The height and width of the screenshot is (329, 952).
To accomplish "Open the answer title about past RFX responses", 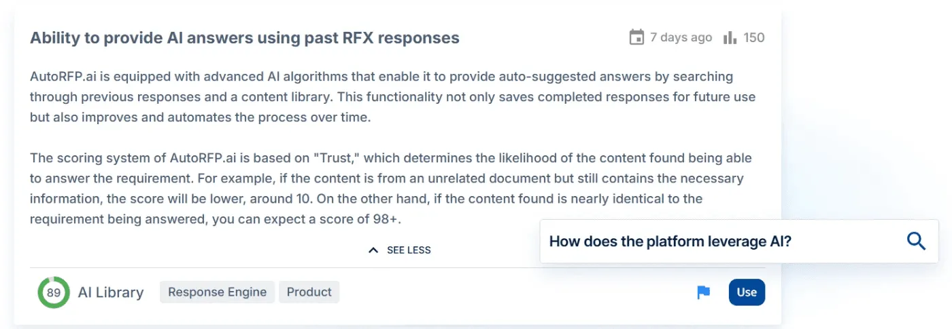I will tap(245, 38).
